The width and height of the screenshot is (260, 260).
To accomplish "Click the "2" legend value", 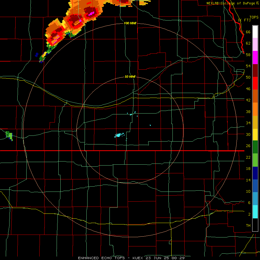I will (249, 214).
